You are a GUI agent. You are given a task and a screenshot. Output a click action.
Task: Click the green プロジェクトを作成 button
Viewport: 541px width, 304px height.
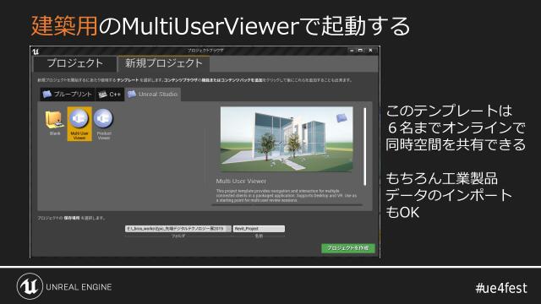(x=348, y=247)
